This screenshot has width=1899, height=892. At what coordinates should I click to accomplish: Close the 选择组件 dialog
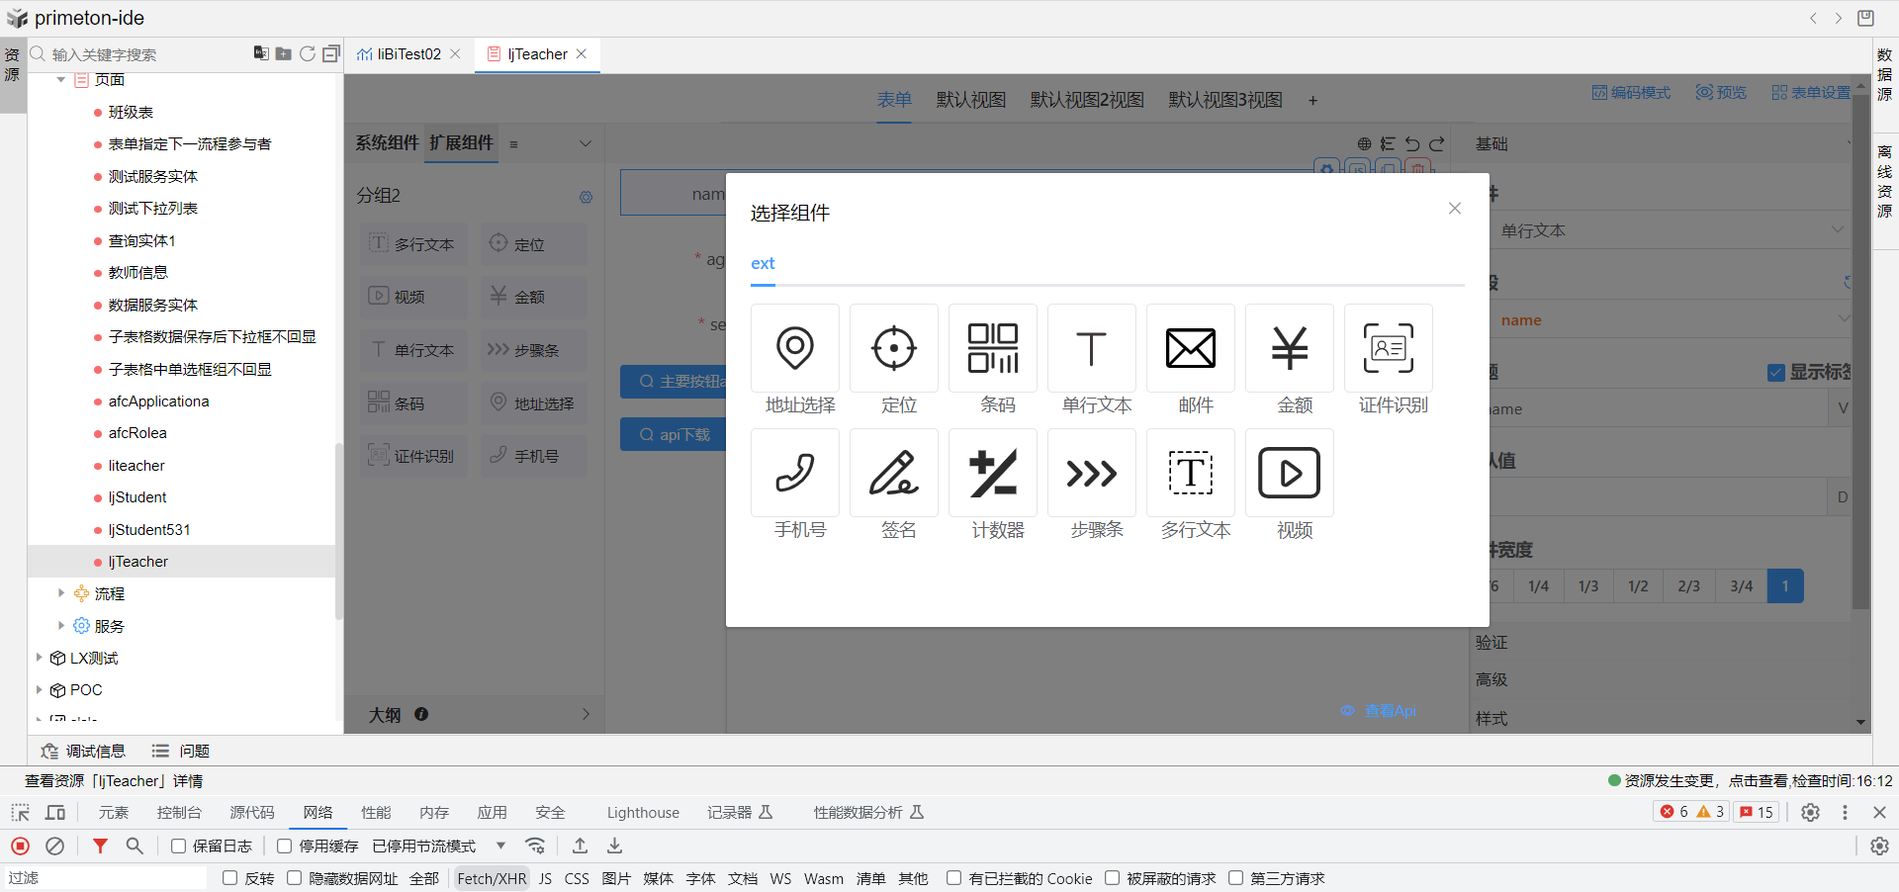coord(1454,208)
